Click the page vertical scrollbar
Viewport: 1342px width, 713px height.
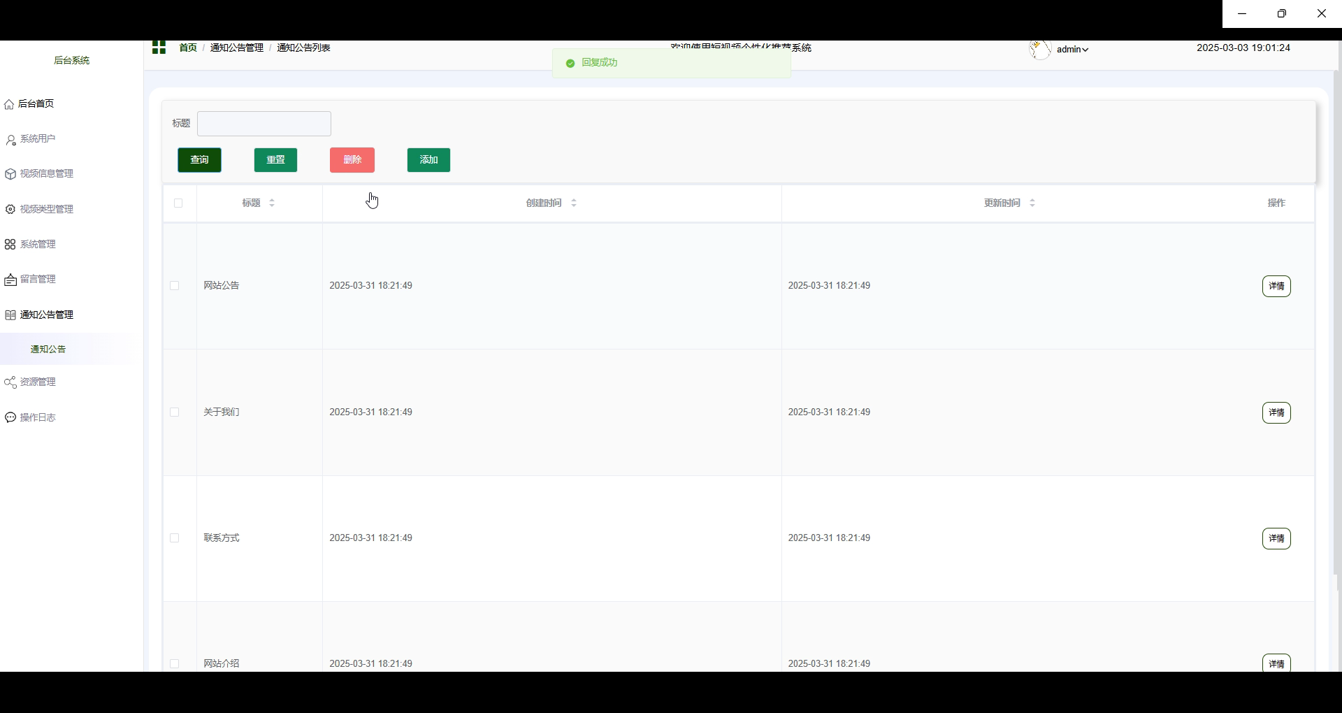pyautogui.click(x=1337, y=322)
